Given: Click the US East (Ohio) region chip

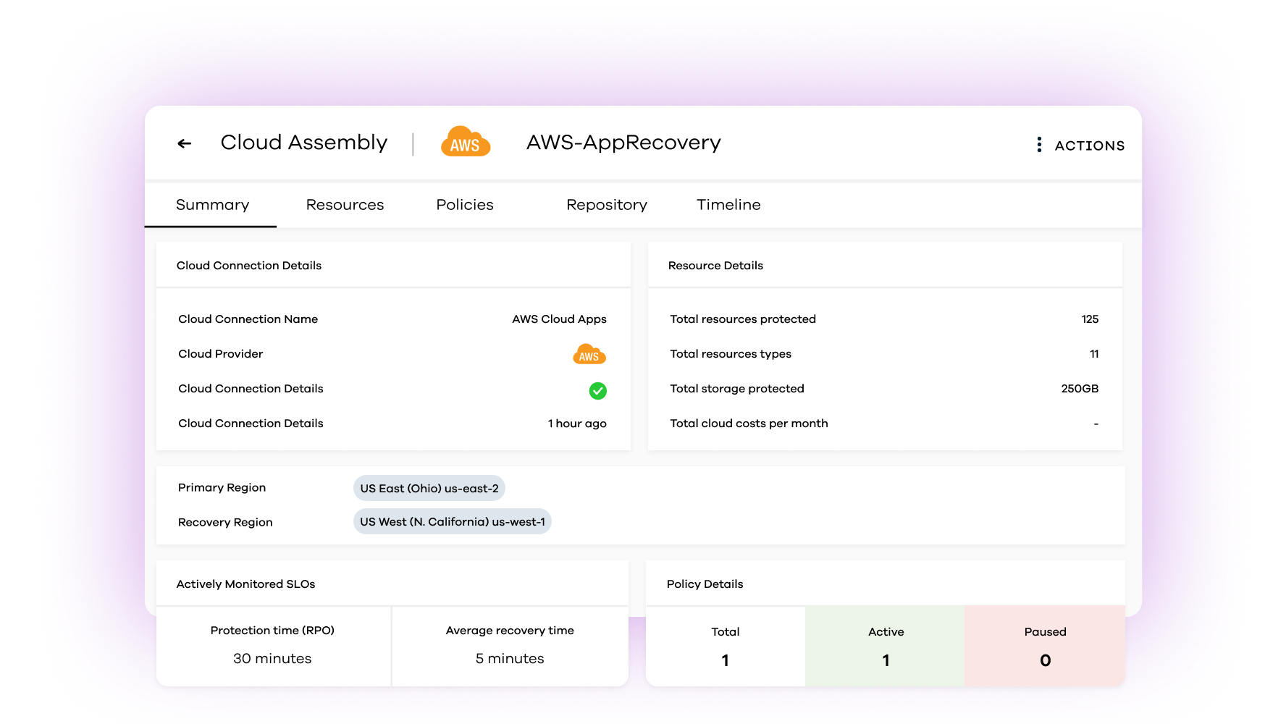Looking at the screenshot, I should 429,489.
